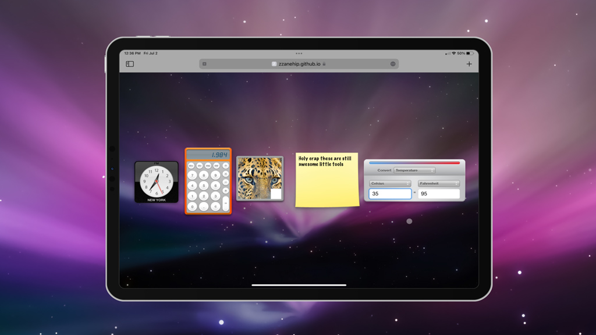Image resolution: width=596 pixels, height=335 pixels.
Task: Click the Fahrenheit value field showing 95
Action: [439, 194]
